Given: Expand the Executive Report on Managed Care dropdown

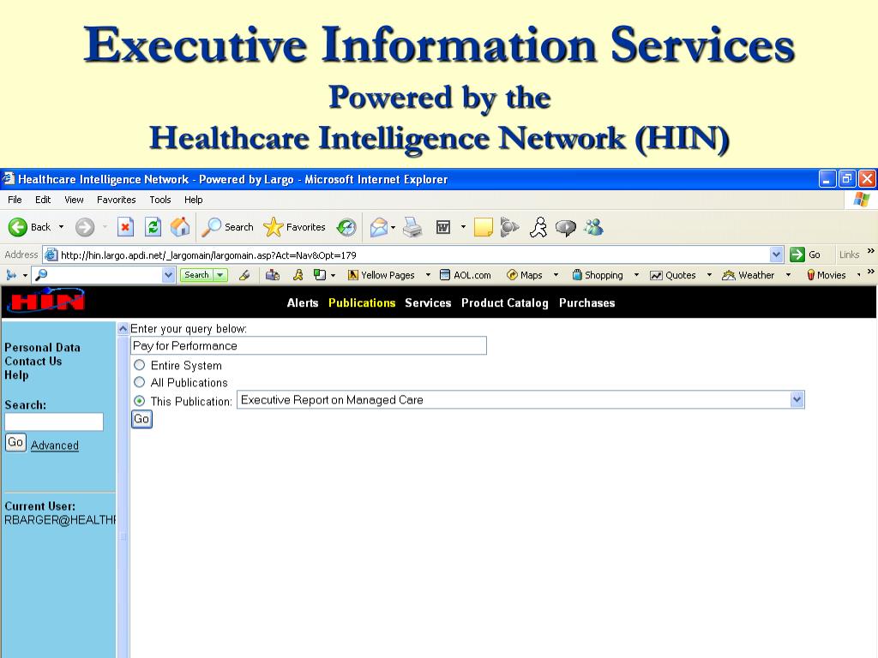Looking at the screenshot, I should pos(797,399).
